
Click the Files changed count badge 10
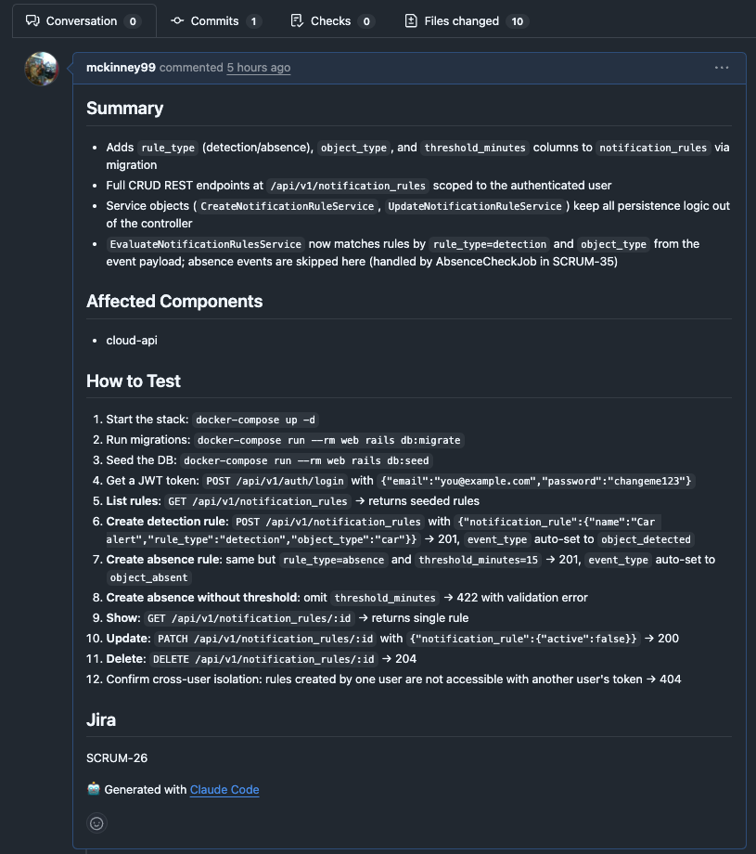point(517,21)
